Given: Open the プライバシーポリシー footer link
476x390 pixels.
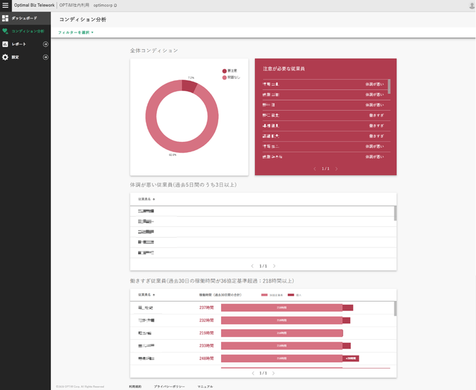Looking at the screenshot, I should (x=169, y=386).
